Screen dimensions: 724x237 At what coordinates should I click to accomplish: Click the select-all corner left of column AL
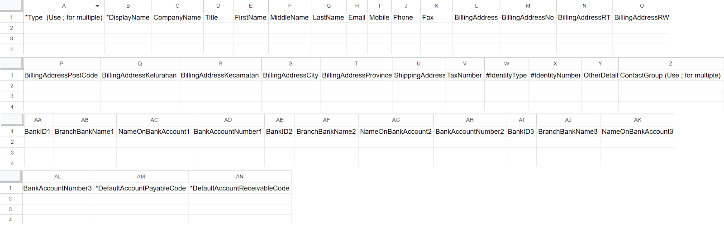pyautogui.click(x=11, y=176)
